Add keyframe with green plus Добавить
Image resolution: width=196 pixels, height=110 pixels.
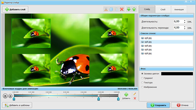point(126,96)
